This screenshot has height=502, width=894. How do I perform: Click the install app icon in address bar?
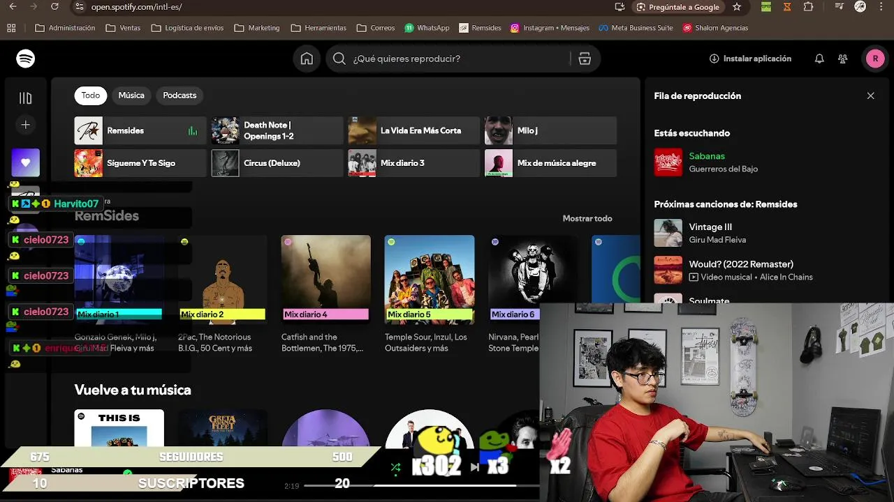620,7
